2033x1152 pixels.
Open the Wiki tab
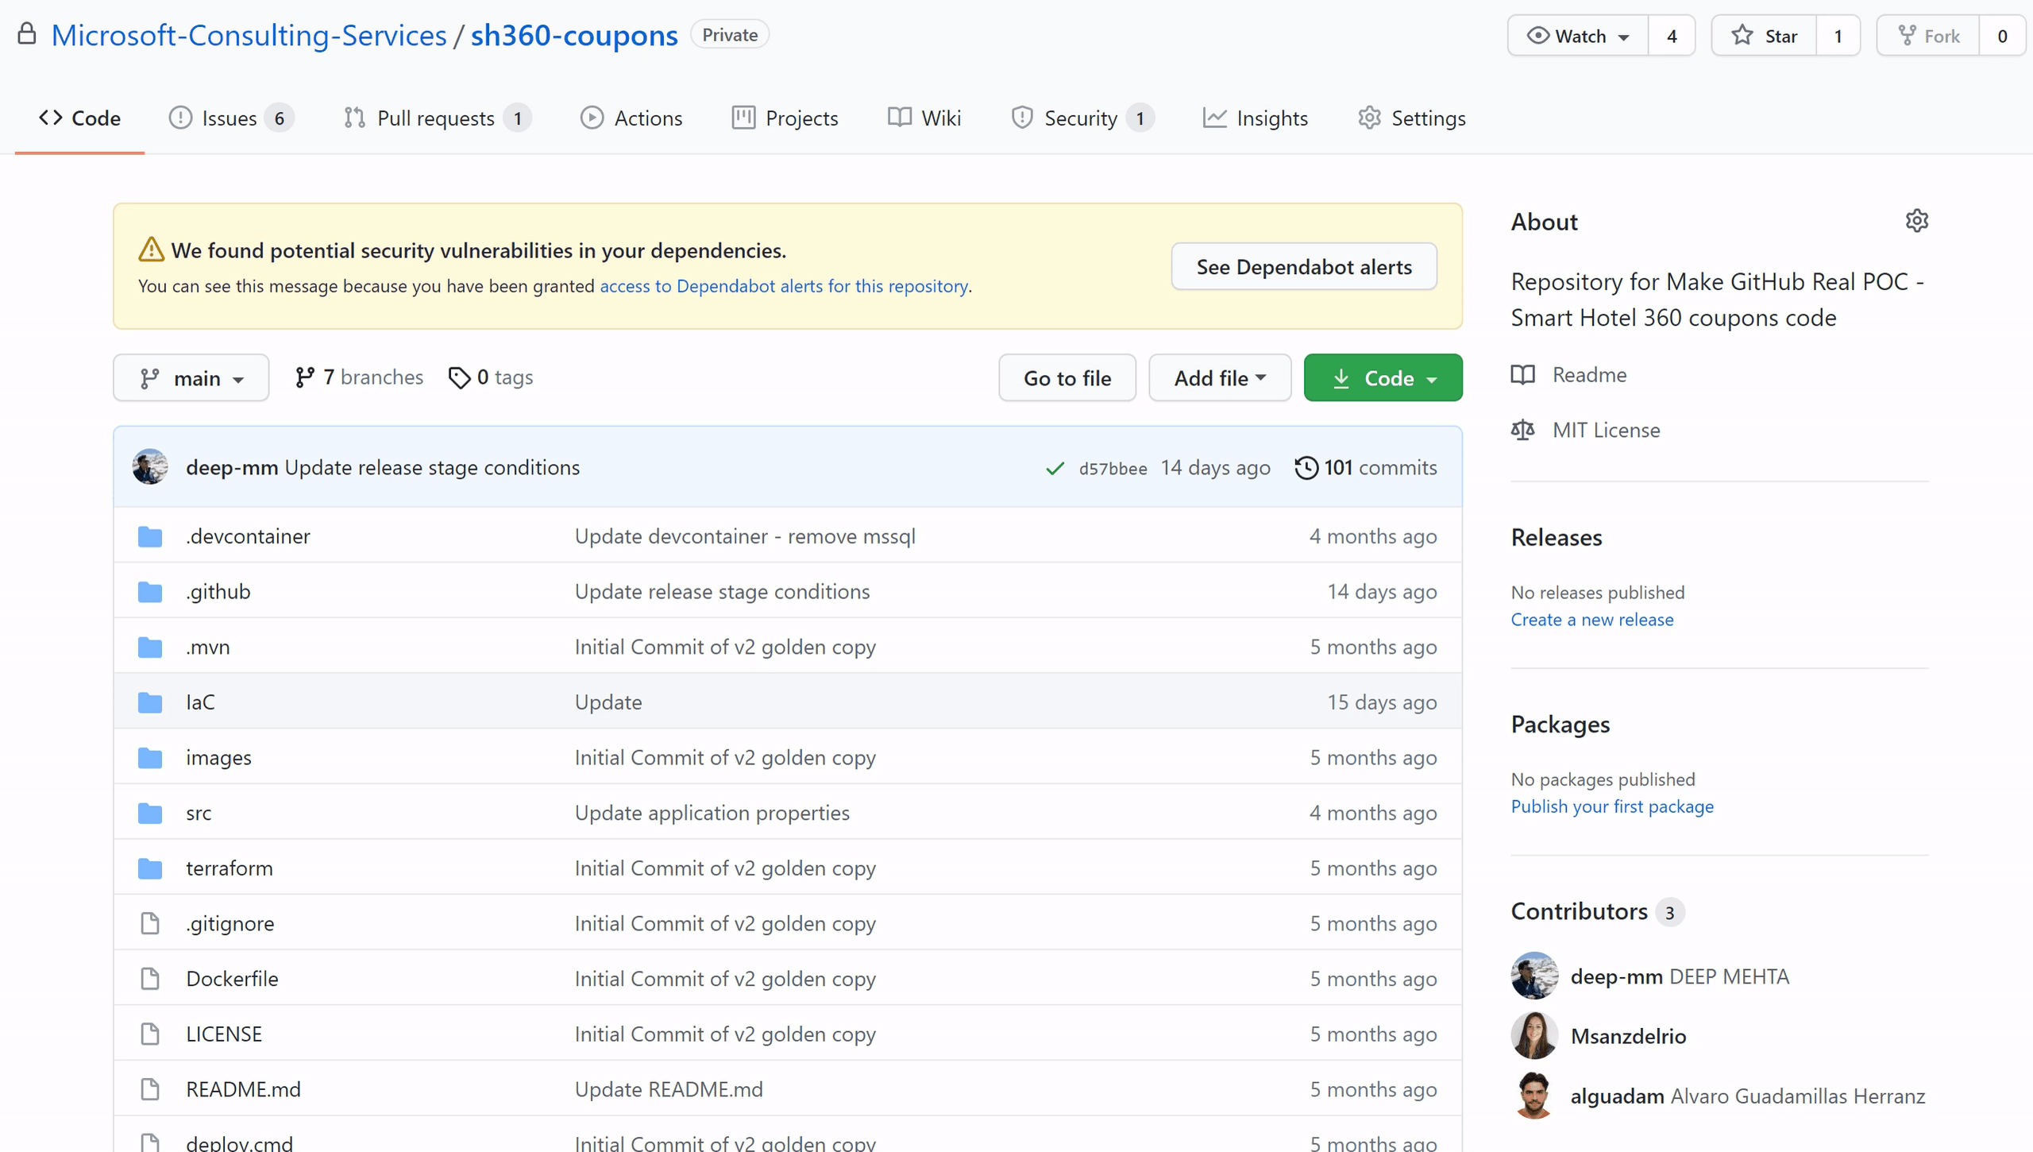[924, 118]
